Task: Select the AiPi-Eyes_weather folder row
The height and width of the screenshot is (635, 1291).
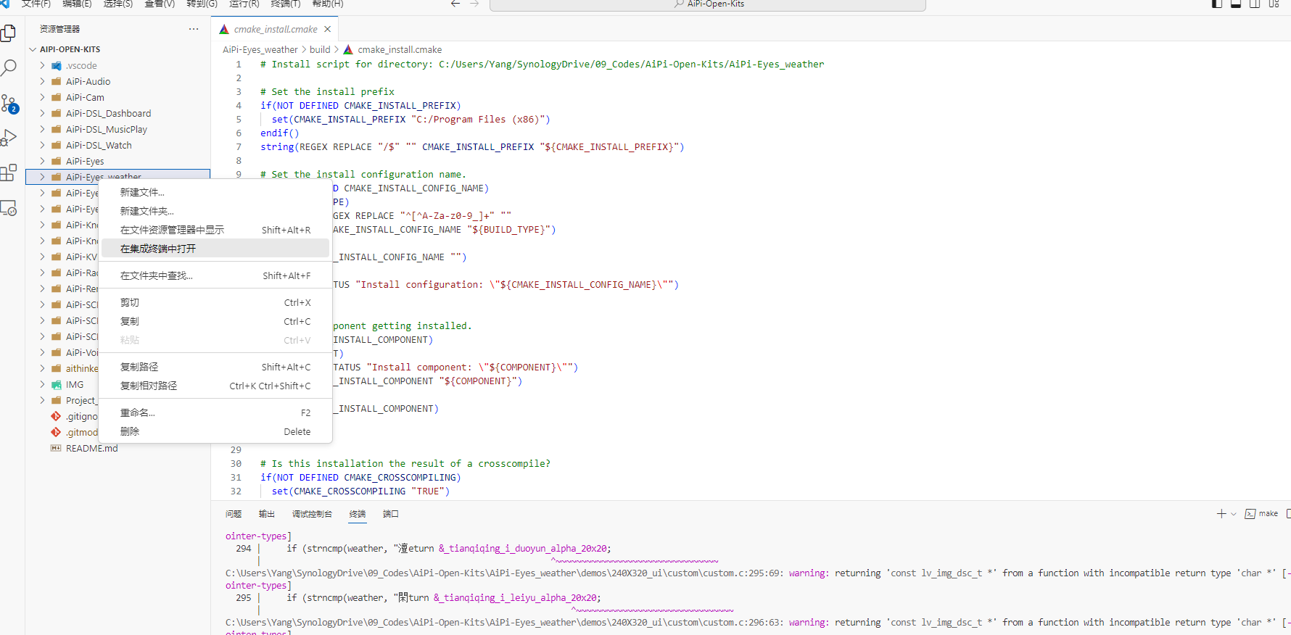Action: (x=117, y=176)
